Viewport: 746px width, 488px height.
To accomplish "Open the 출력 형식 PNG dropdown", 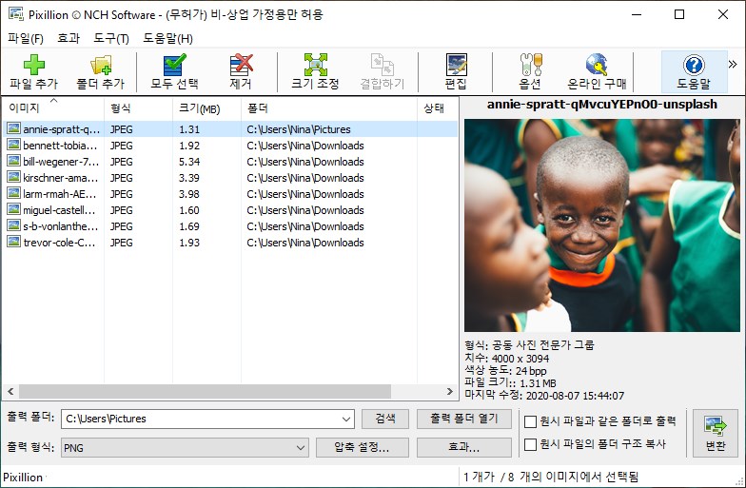I will (301, 447).
